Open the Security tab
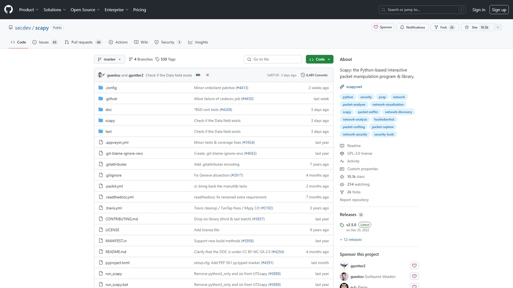Viewport: 513px width, 288px height. pyautogui.click(x=168, y=42)
